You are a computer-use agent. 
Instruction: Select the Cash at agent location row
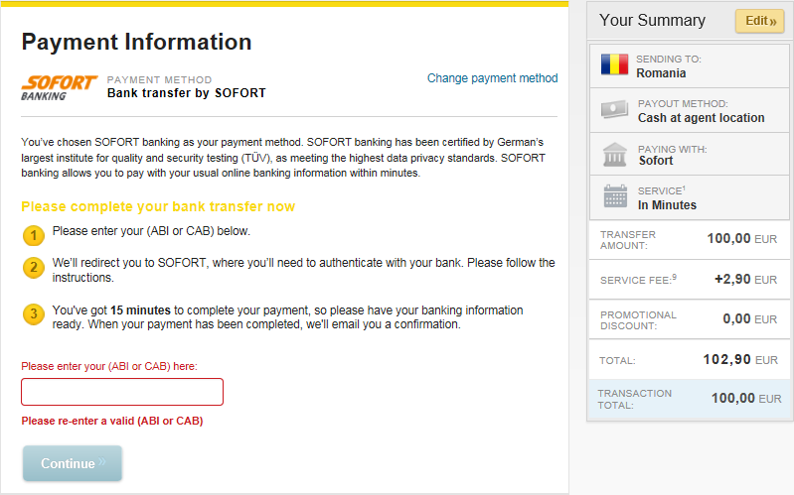coord(691,110)
